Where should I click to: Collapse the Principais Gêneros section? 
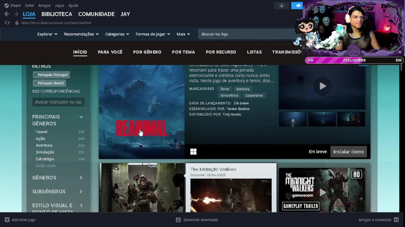[x=81, y=117]
